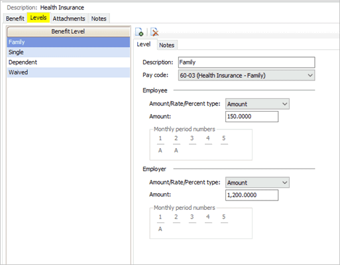Select Waived in the benefit level list
This screenshot has width=340, height=265.
pyautogui.click(x=68, y=72)
